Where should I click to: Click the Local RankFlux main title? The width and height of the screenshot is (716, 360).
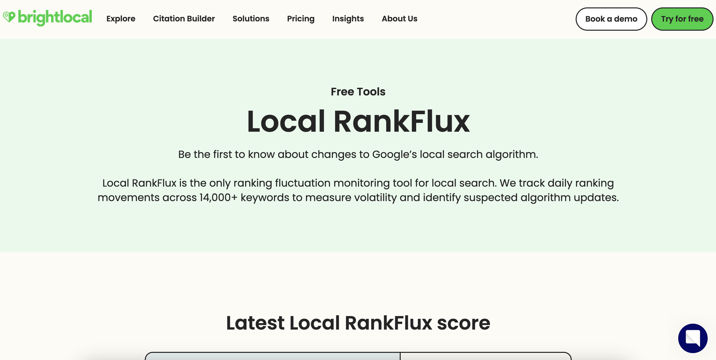click(x=358, y=121)
